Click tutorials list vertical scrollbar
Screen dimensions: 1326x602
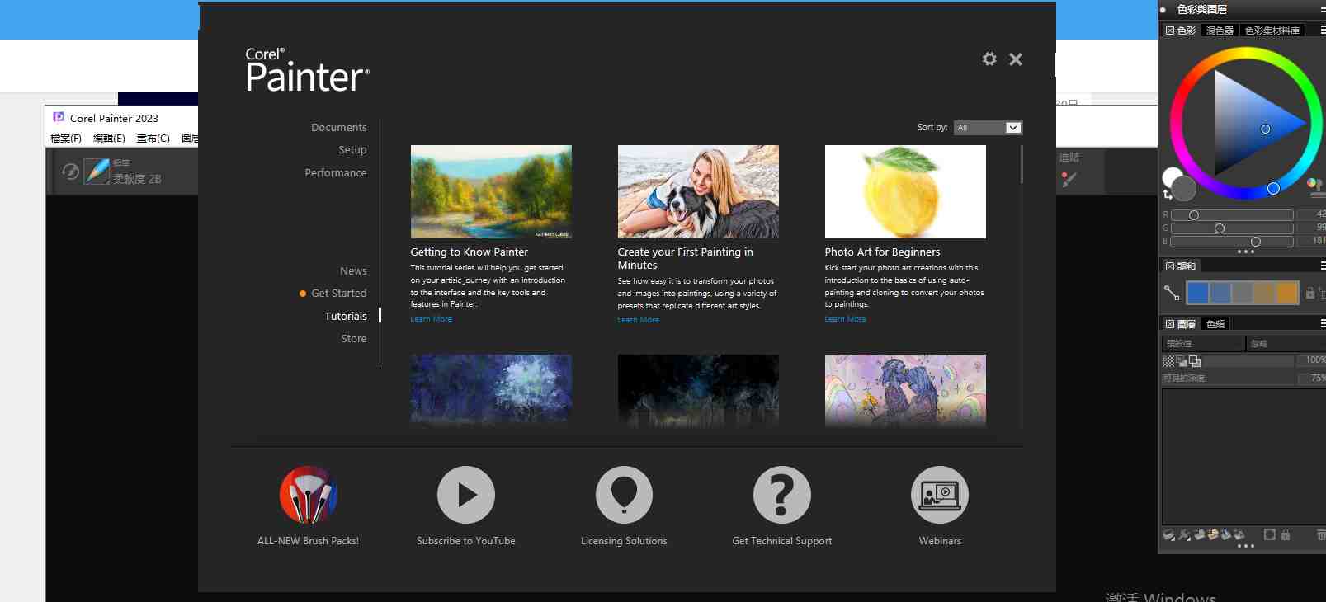(x=1022, y=164)
